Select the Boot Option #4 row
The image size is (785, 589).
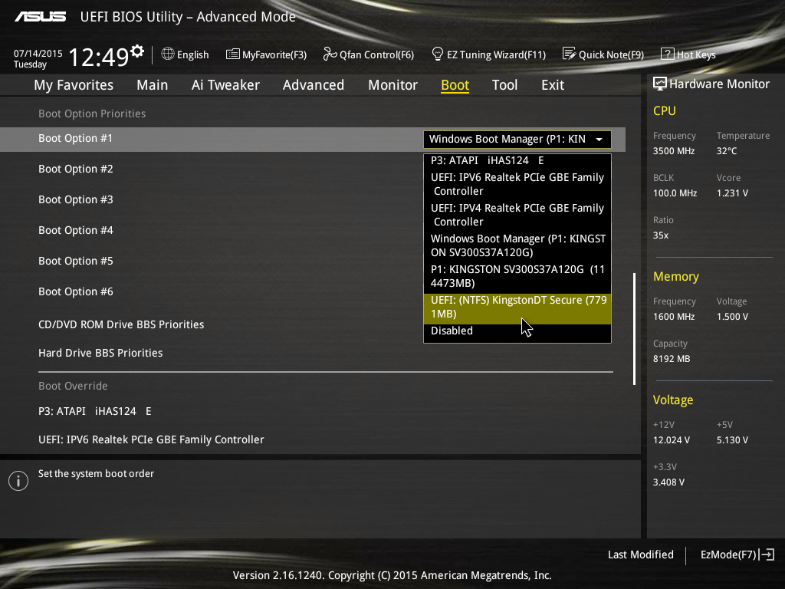pos(76,230)
